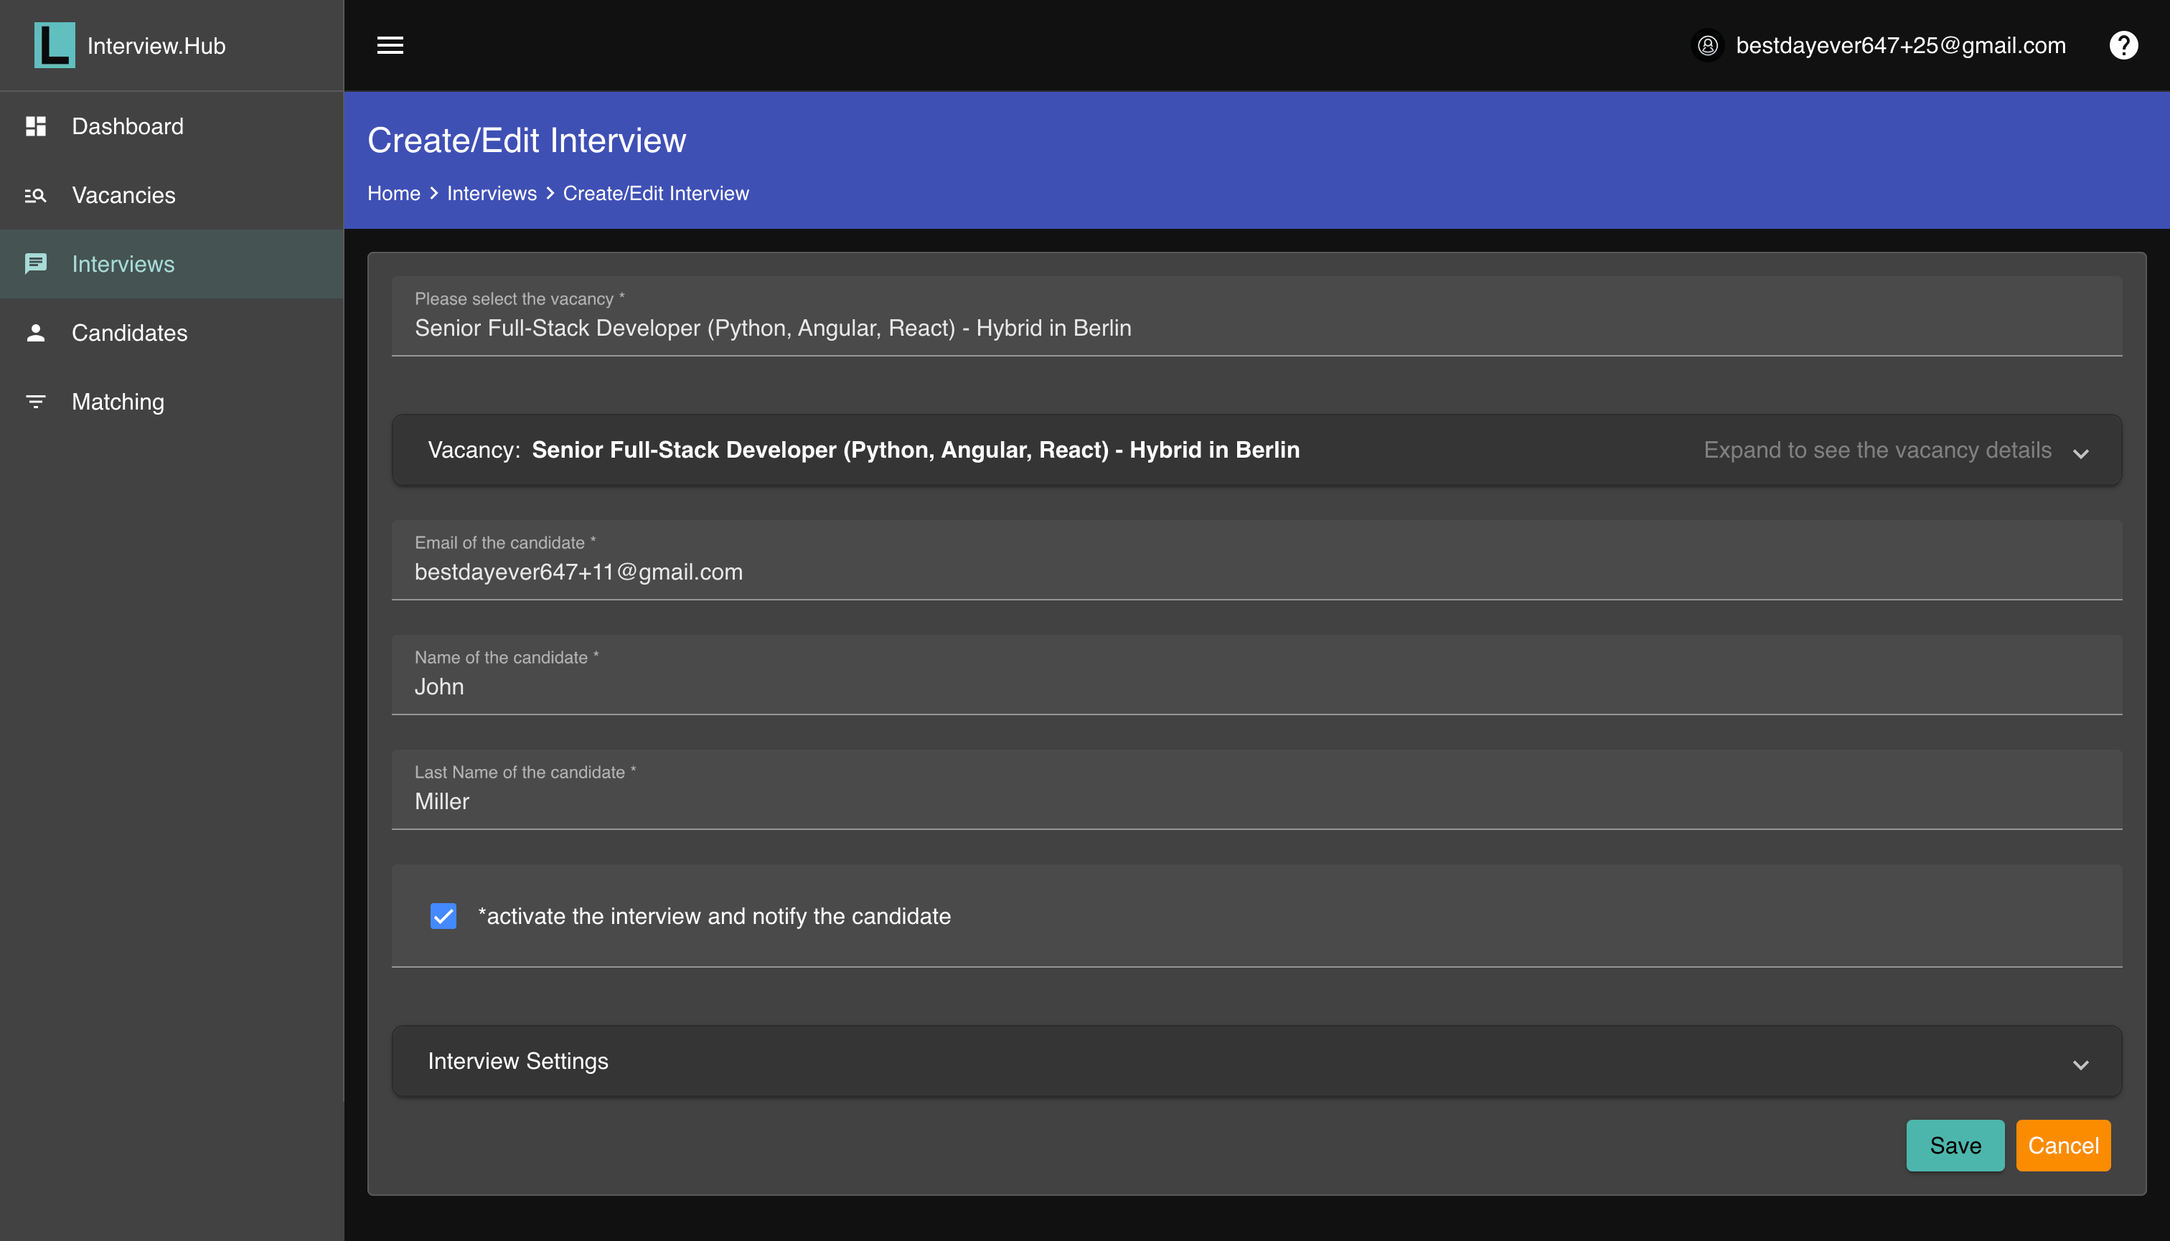
Task: Click the Last Name of candidate field
Action: pyautogui.click(x=1255, y=801)
